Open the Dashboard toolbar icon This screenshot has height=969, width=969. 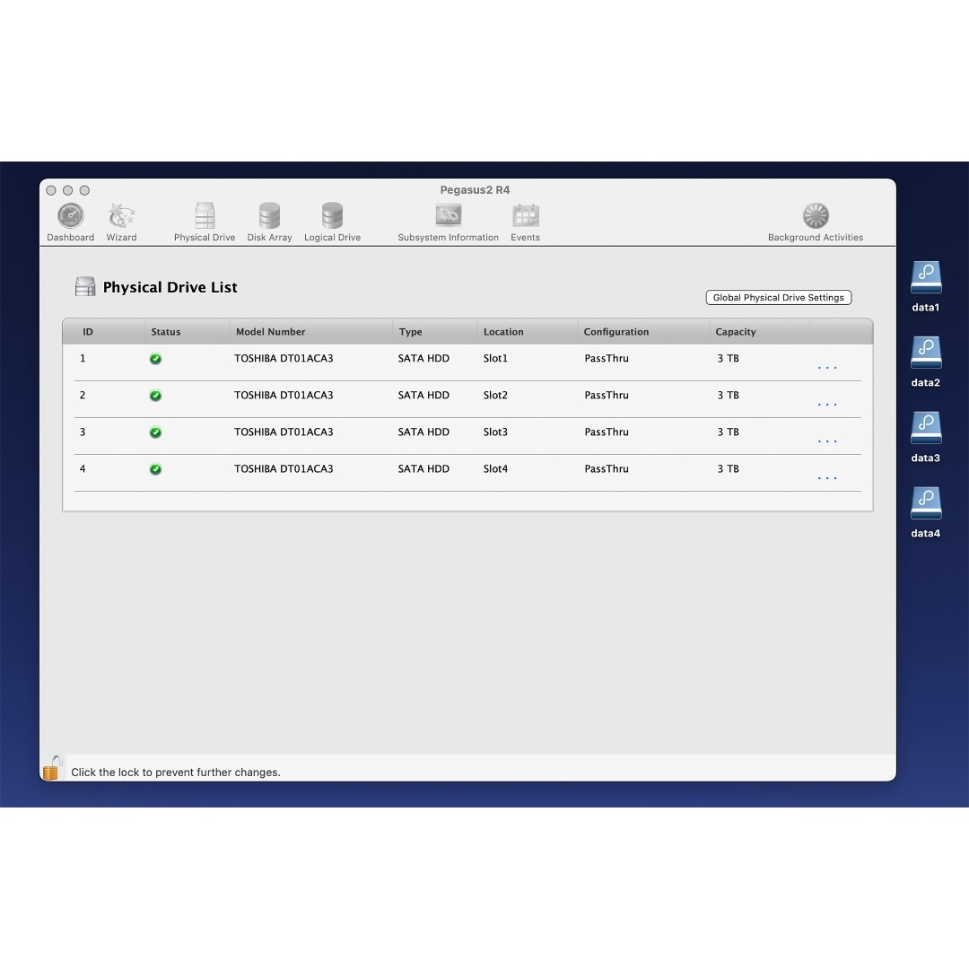click(x=71, y=216)
